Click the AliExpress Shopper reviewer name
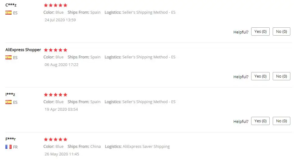The image size is (294, 160). pyautogui.click(x=23, y=50)
